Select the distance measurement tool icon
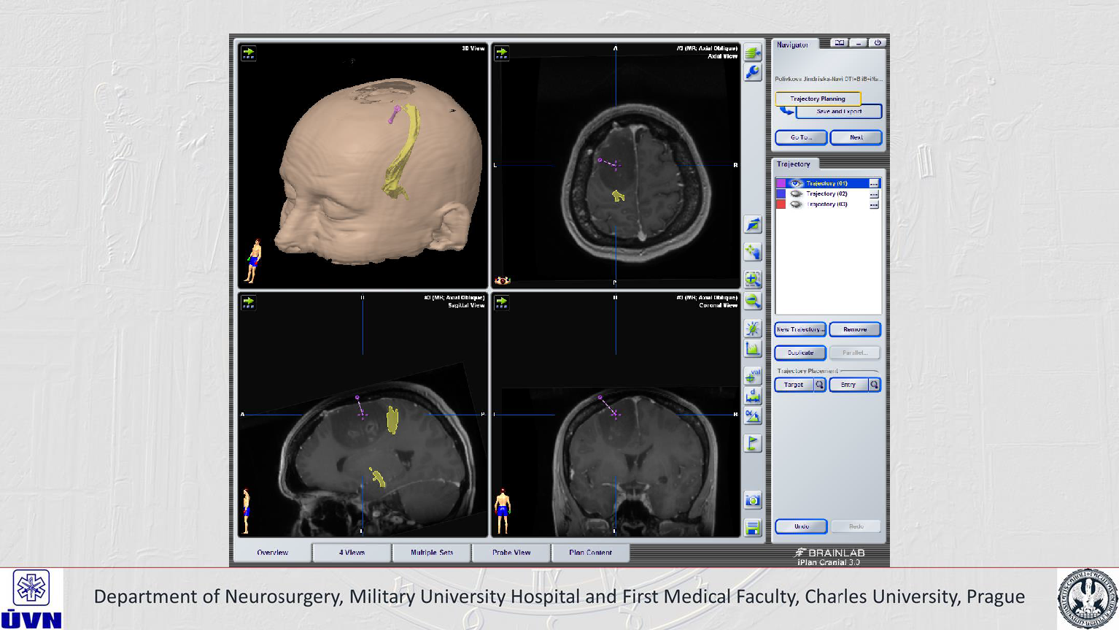The height and width of the screenshot is (630, 1119). point(753,396)
